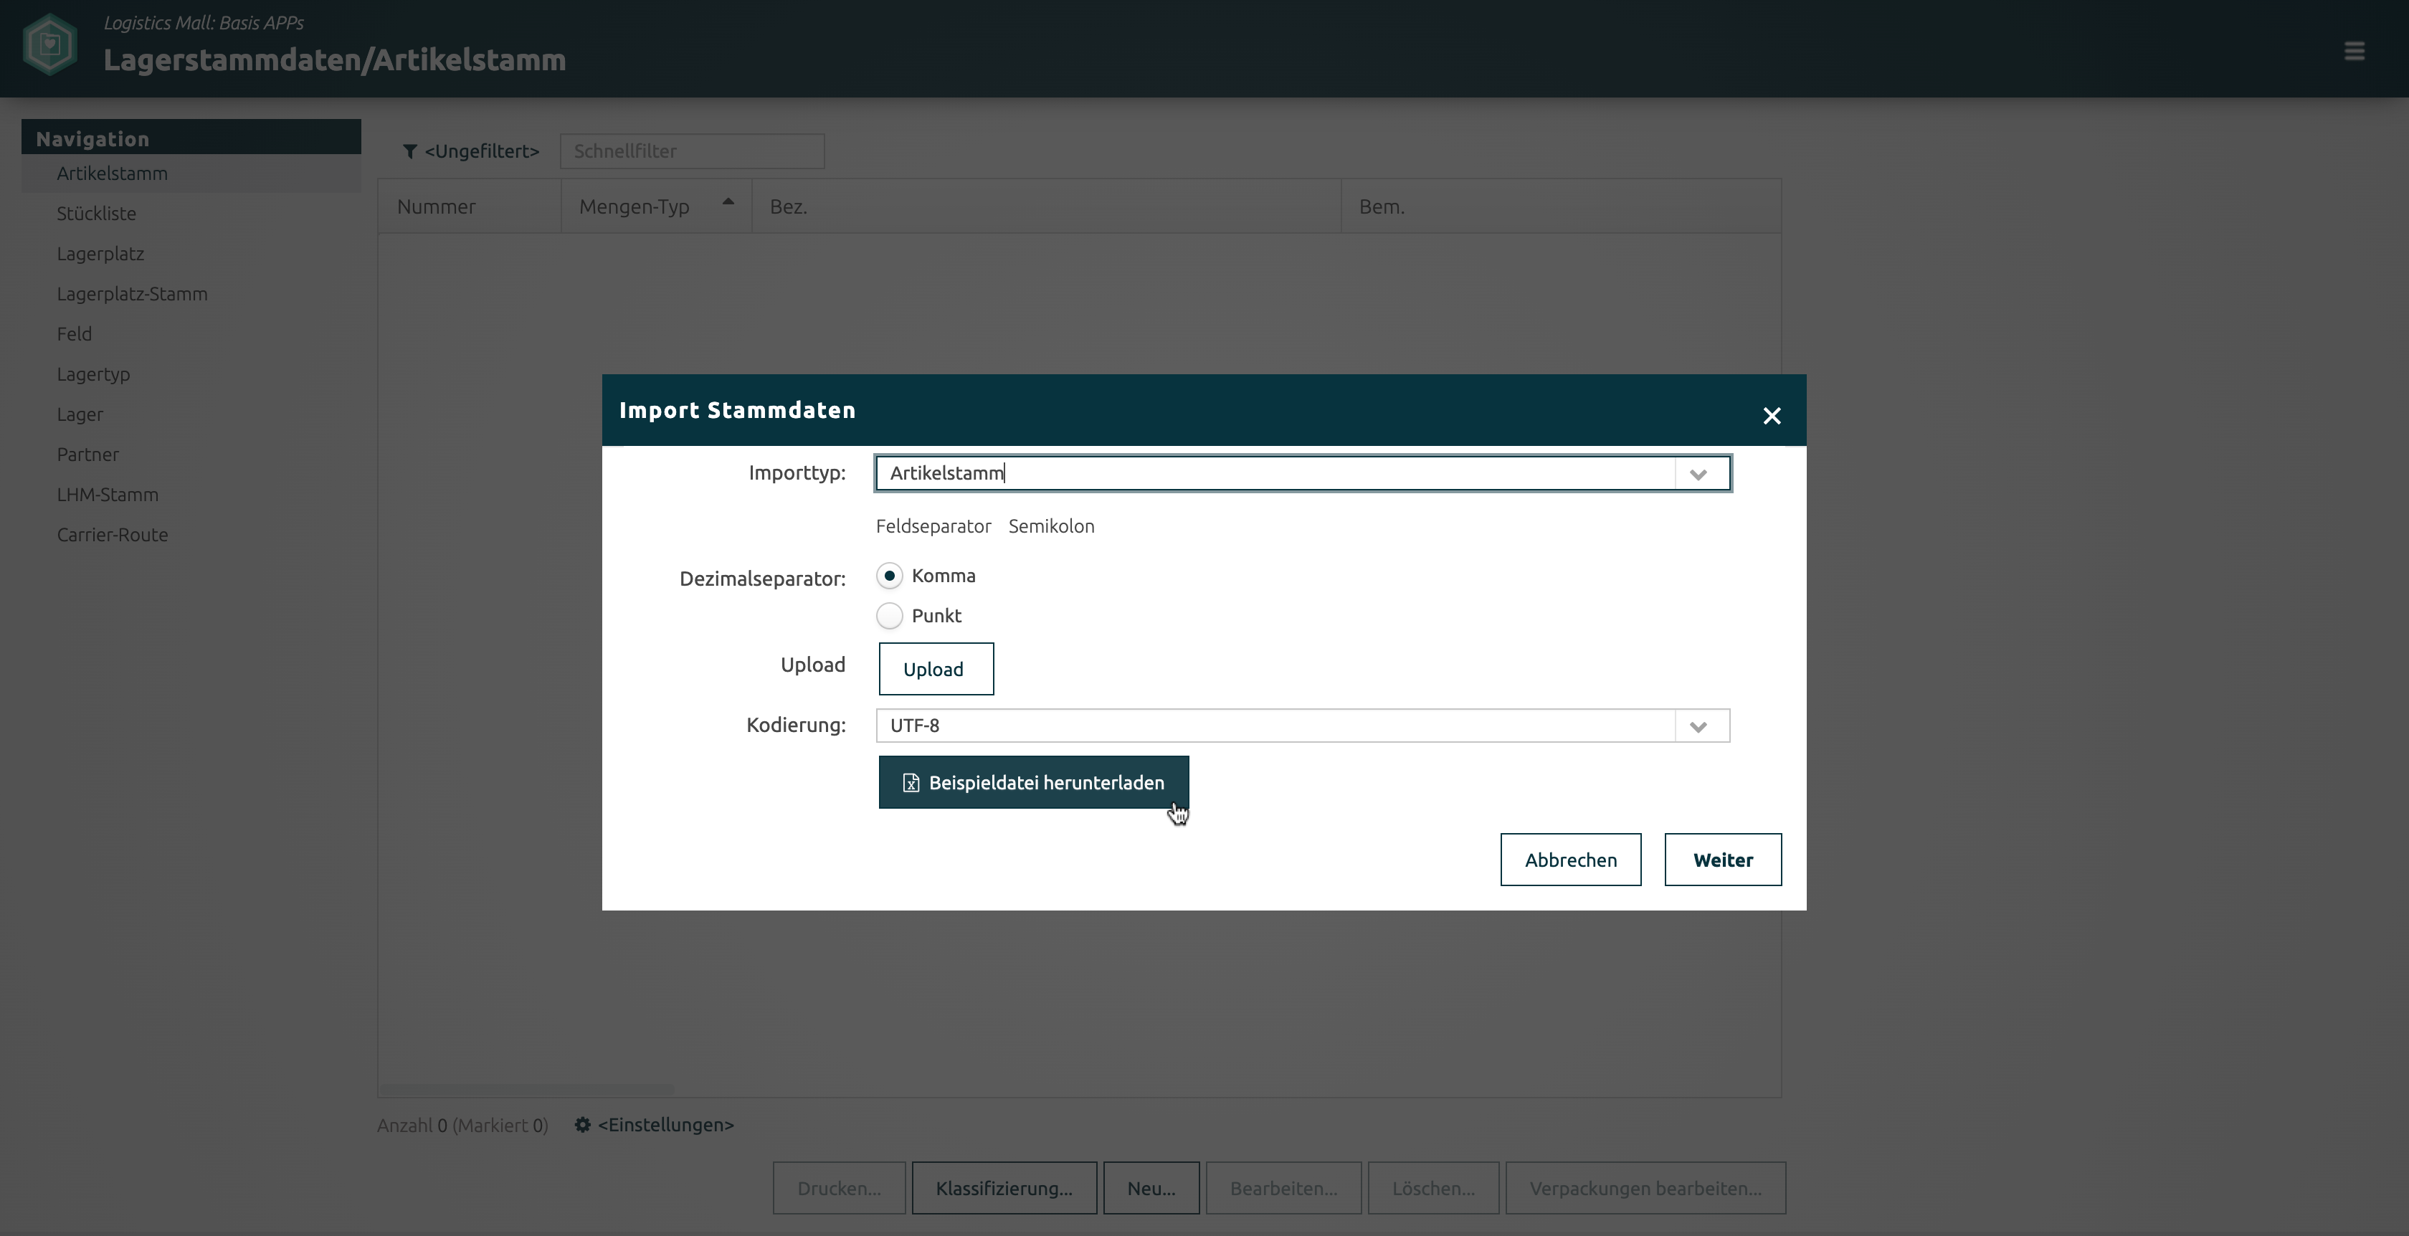Image resolution: width=2409 pixels, height=1236 pixels.
Task: Open Stückliste in the navigation
Action: [96, 213]
